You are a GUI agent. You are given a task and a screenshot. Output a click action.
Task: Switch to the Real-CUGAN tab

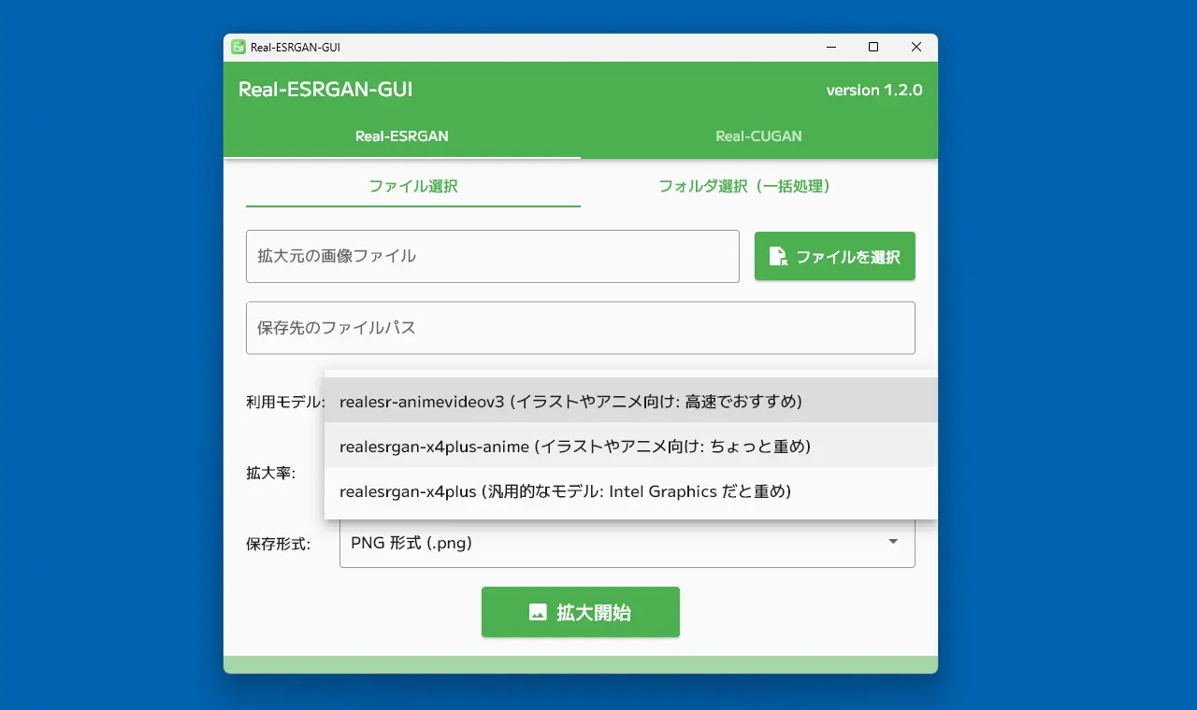pyautogui.click(x=758, y=136)
